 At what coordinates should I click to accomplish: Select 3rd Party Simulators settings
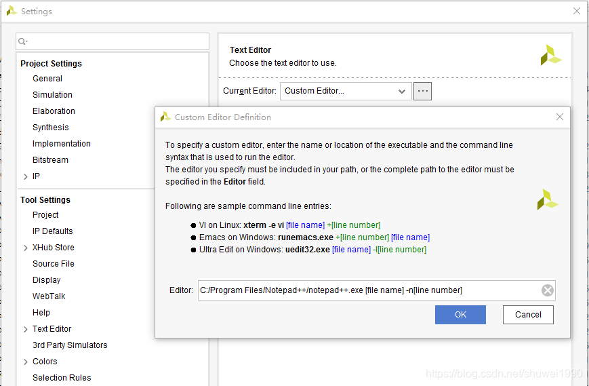[70, 345]
